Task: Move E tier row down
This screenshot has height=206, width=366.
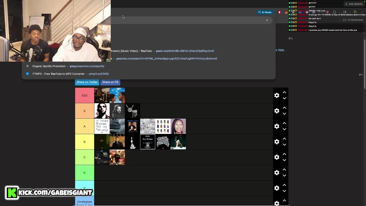Action: [285, 191]
